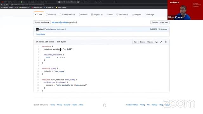Screen dimensions: 203x114
Task: Click the Find file button
Action: 154,22
